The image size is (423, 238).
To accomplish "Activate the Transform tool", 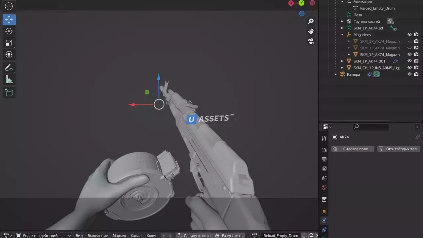I will 9,54.
